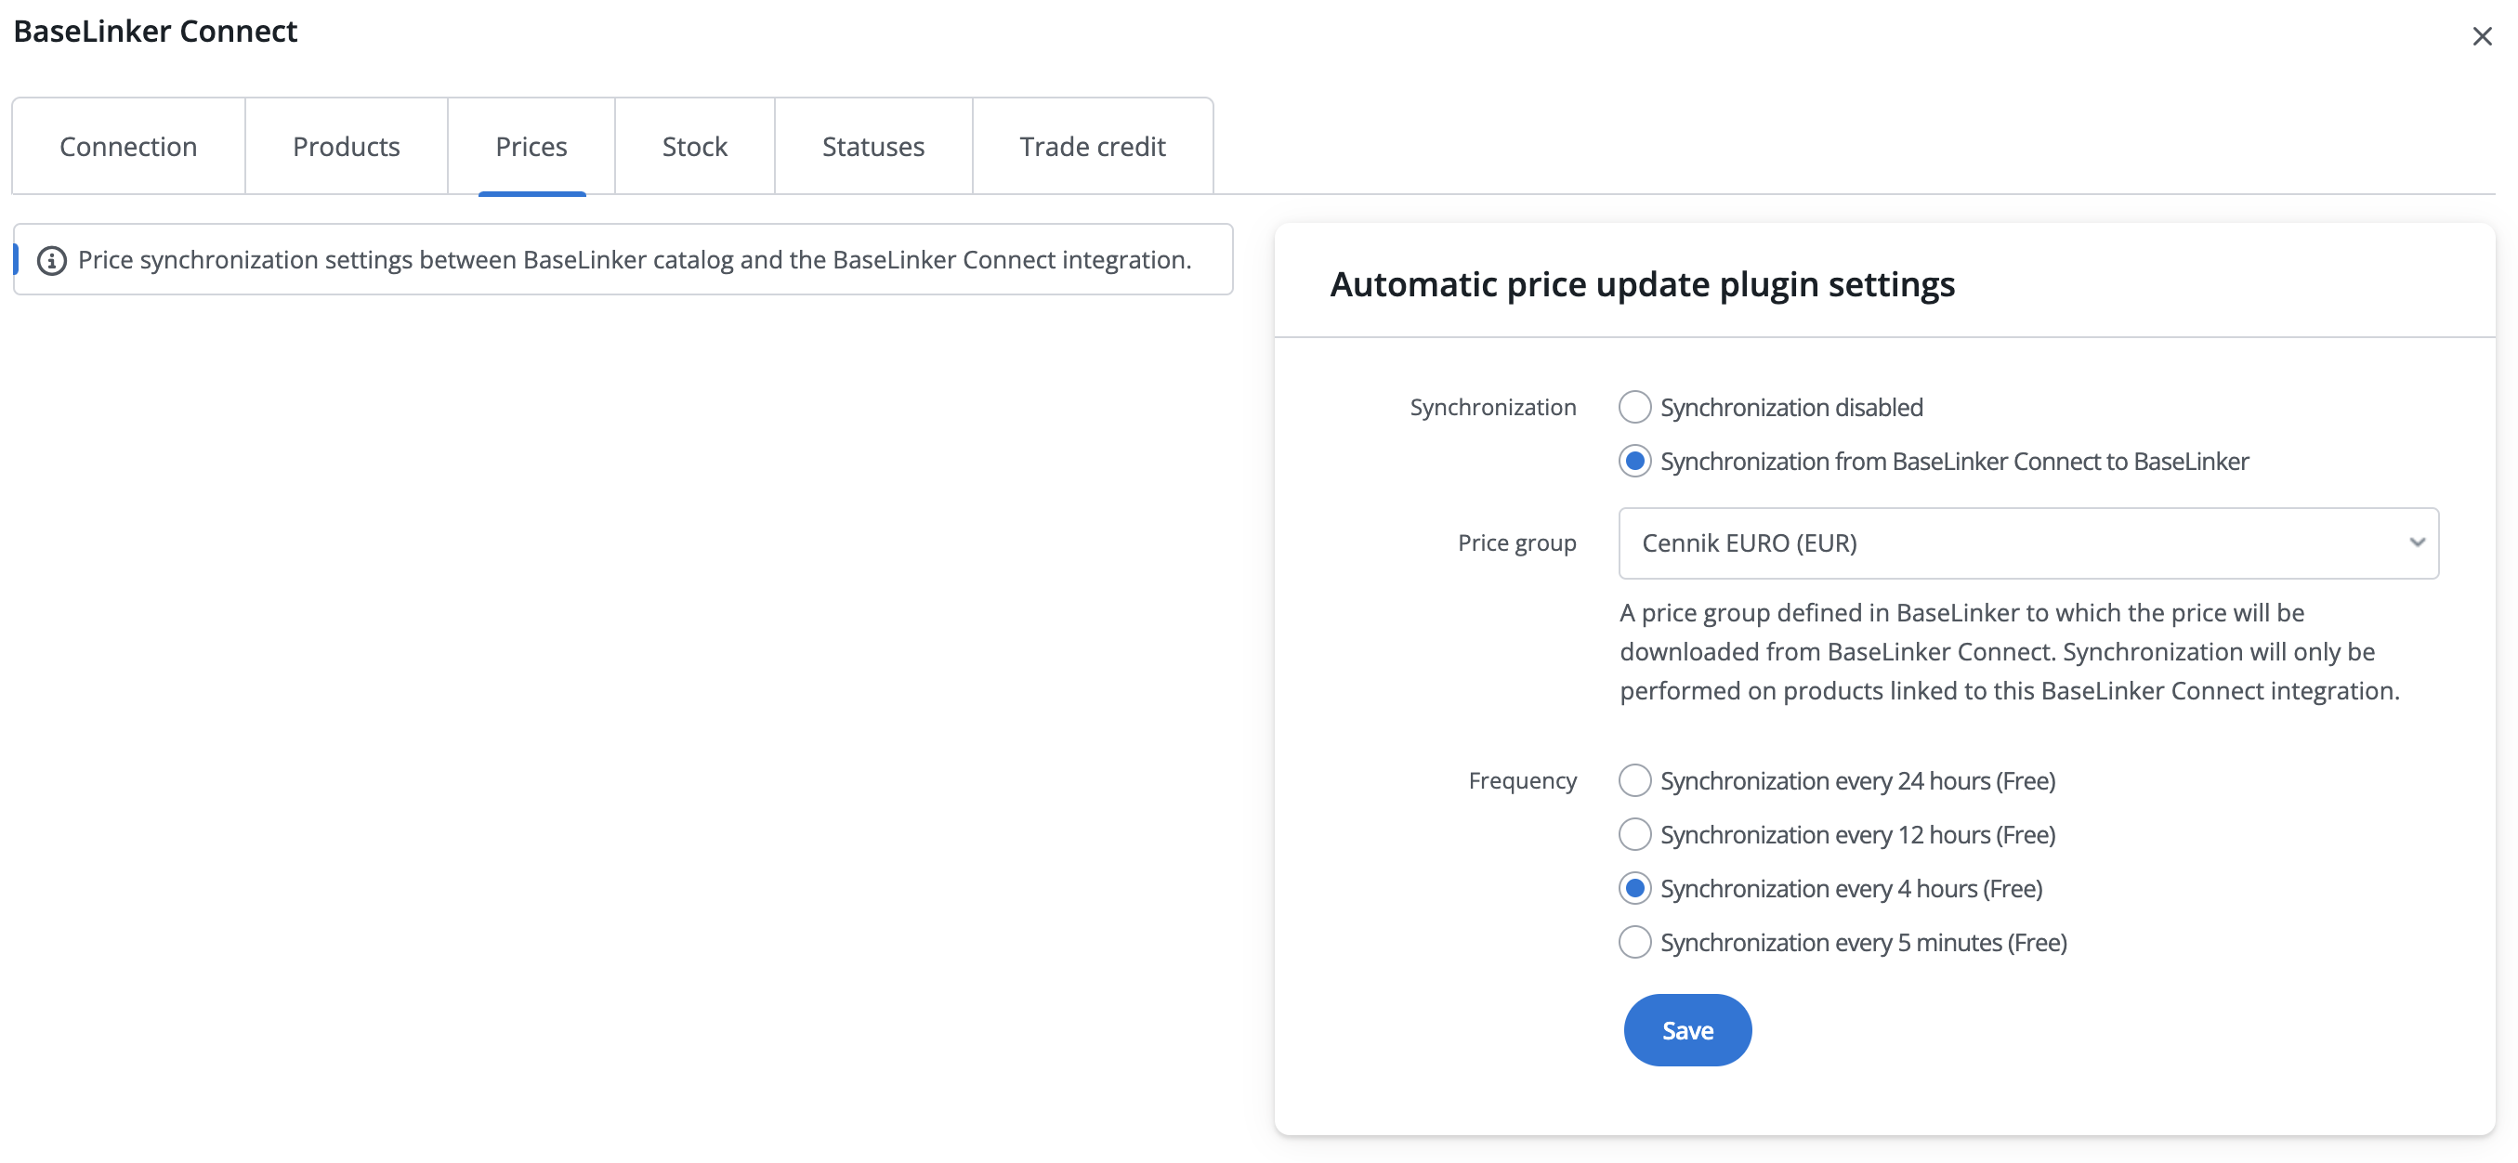The height and width of the screenshot is (1163, 2518).
Task: Click the Price group help description text
Action: point(2009,652)
